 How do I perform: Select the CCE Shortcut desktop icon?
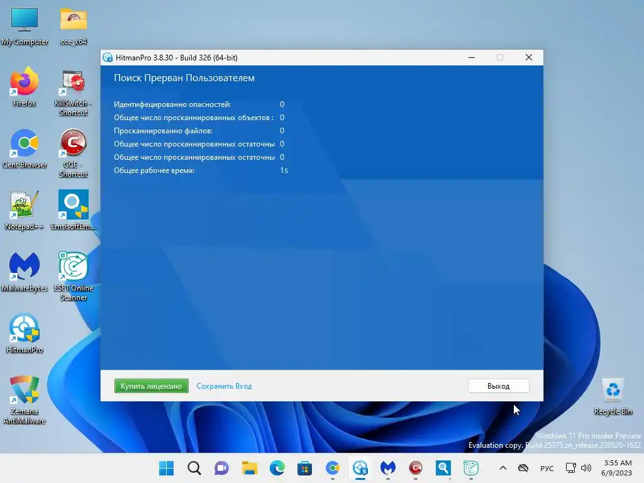73,154
